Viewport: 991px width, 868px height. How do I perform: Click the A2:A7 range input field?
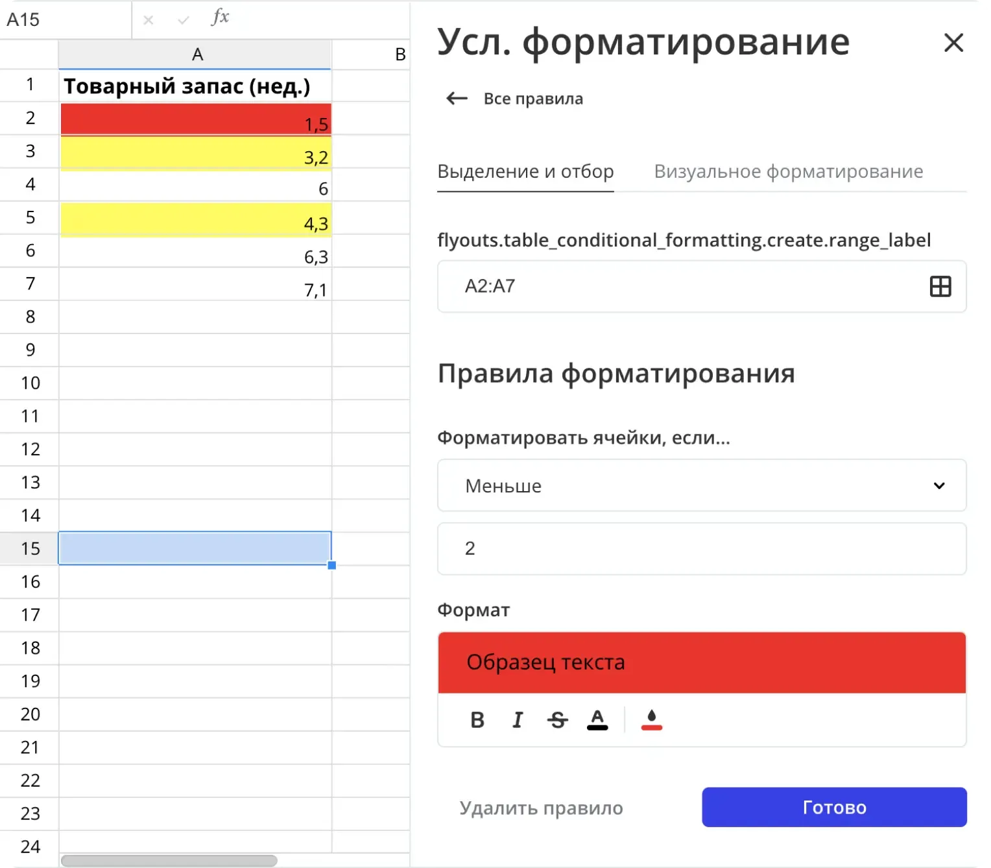point(649,286)
